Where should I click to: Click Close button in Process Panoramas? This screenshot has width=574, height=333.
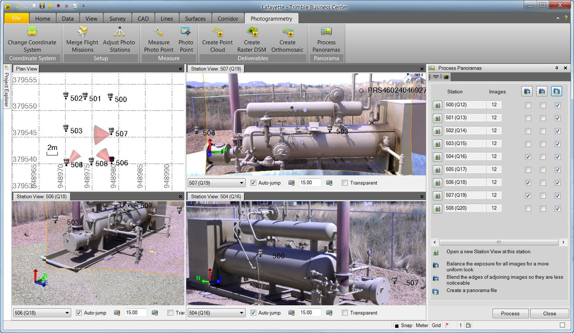tap(549, 313)
